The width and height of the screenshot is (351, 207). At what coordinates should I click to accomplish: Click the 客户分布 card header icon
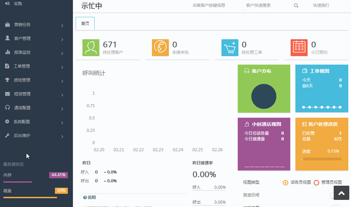[247, 71]
